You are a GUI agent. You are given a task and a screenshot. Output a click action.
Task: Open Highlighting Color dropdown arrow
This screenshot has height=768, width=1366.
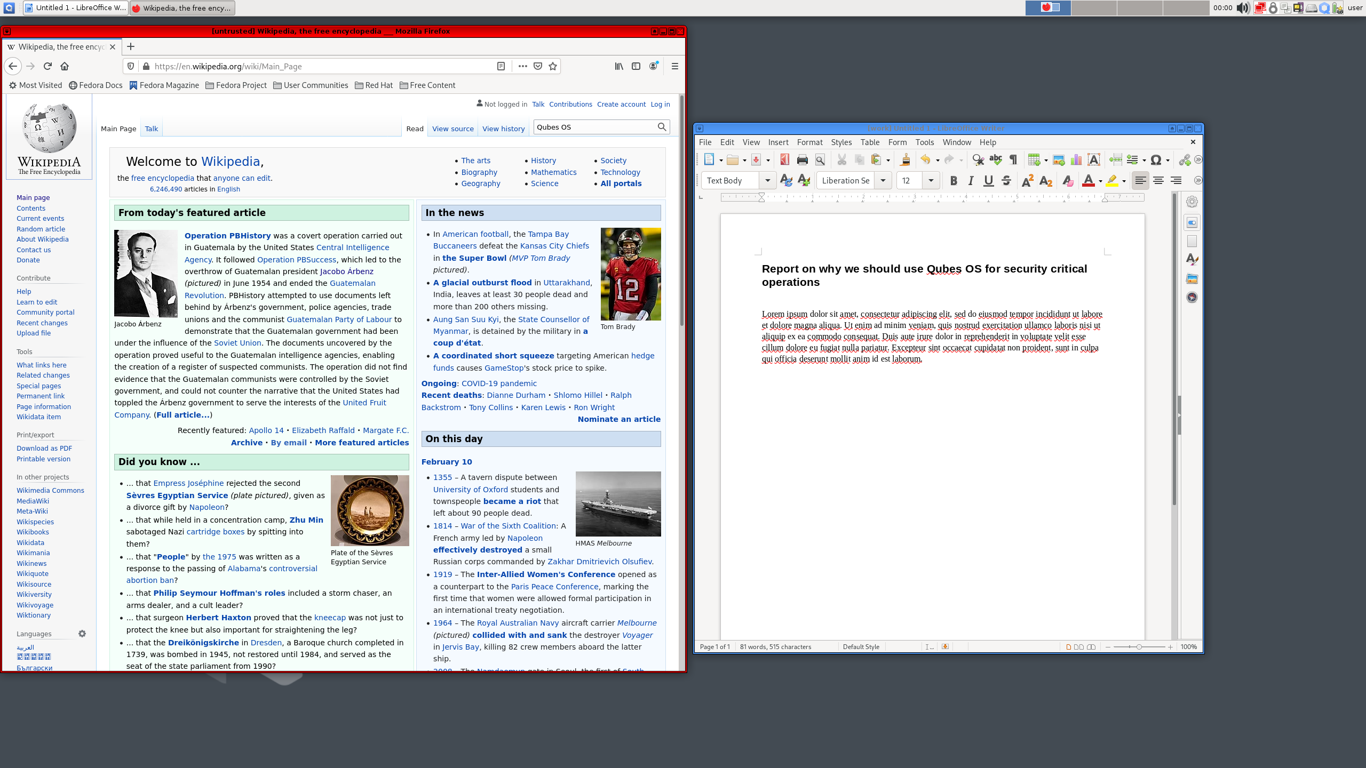(x=1124, y=181)
